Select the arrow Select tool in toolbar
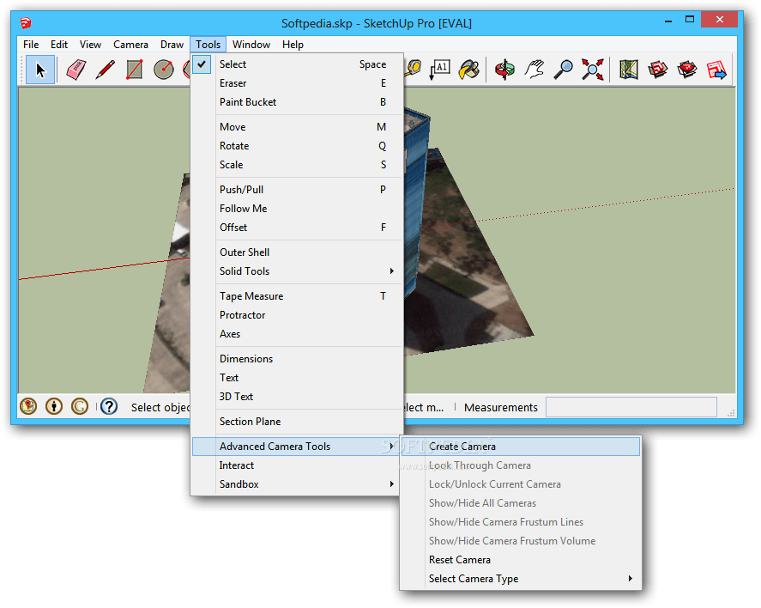Viewport: 761px width, 608px height. coord(40,70)
